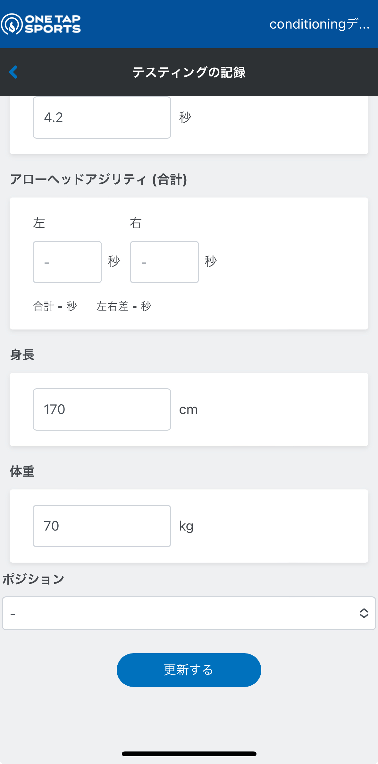Tap the 左右差 seconds summary text

(x=124, y=306)
